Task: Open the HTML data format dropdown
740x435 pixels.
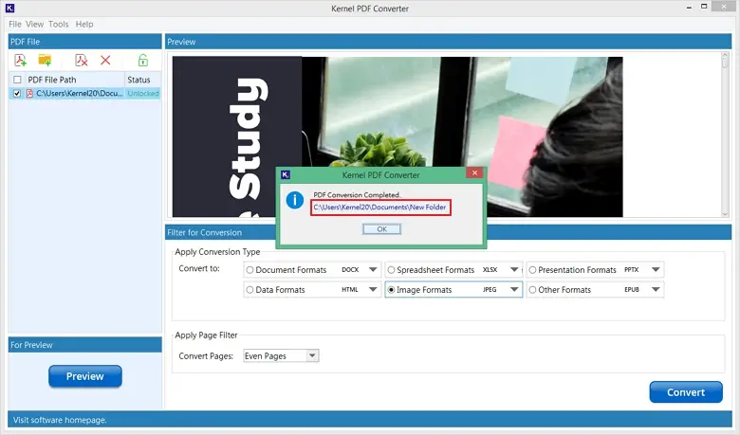Action: tap(373, 289)
